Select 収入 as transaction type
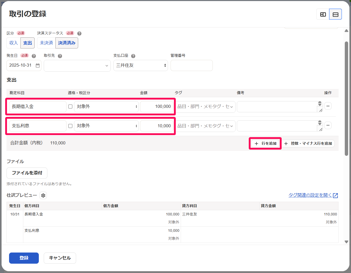This screenshot has height=273, width=351. click(x=13, y=43)
